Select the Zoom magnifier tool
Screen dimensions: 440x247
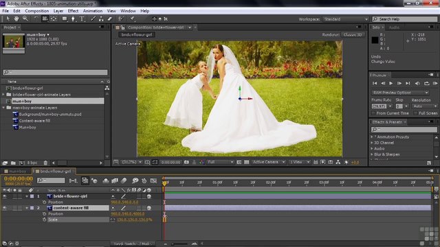(x=25, y=19)
